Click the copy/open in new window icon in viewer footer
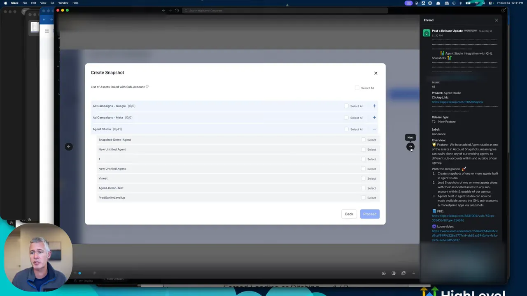Screen dimensions: 527x296 (x=403, y=273)
